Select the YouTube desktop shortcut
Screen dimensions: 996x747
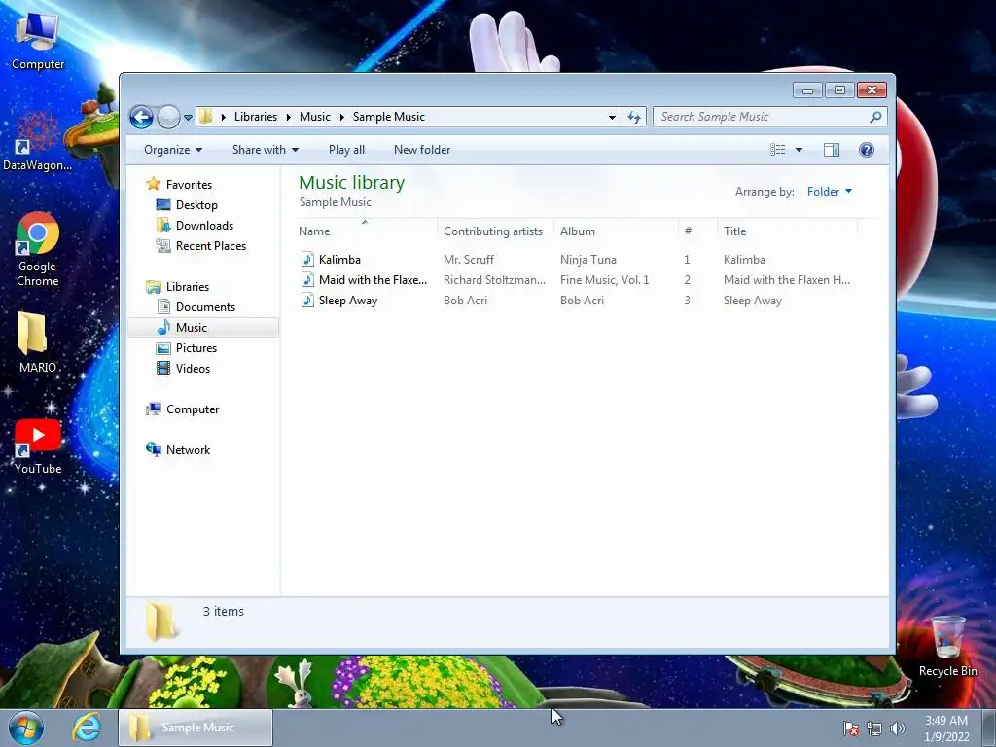(38, 445)
